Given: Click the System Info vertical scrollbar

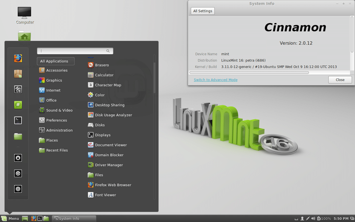Looking at the screenshot, I should point(352,34).
